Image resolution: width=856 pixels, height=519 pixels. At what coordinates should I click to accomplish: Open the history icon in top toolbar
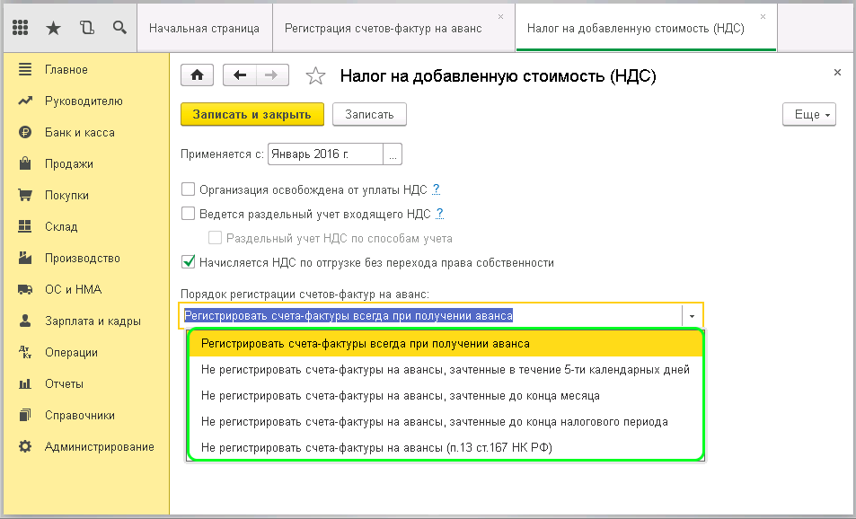click(x=86, y=28)
